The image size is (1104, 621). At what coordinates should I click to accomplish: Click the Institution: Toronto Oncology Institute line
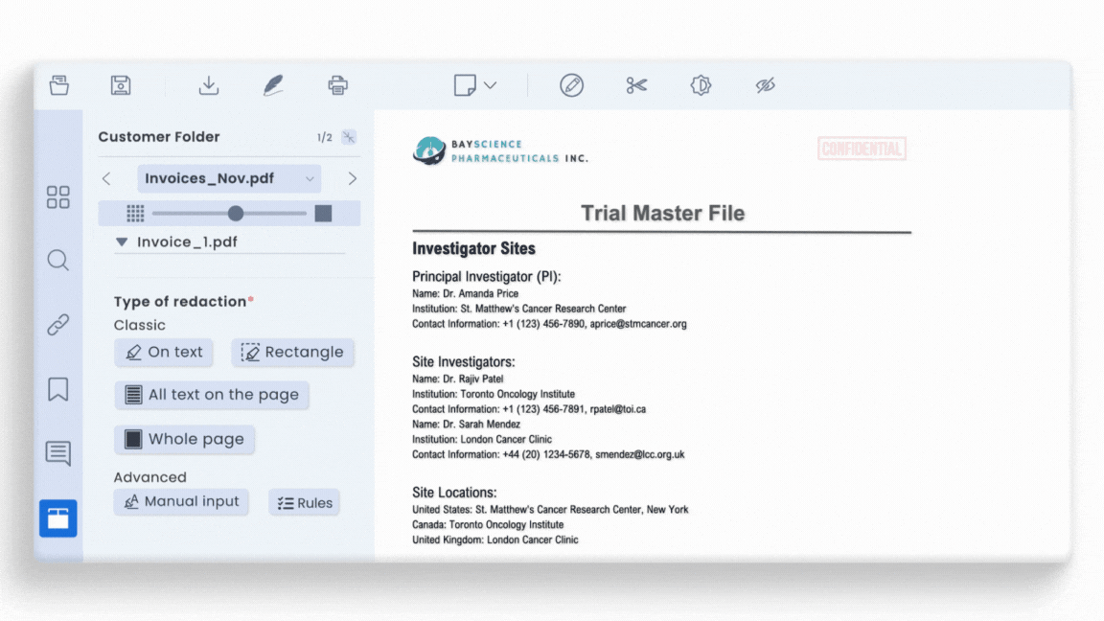[x=494, y=394]
